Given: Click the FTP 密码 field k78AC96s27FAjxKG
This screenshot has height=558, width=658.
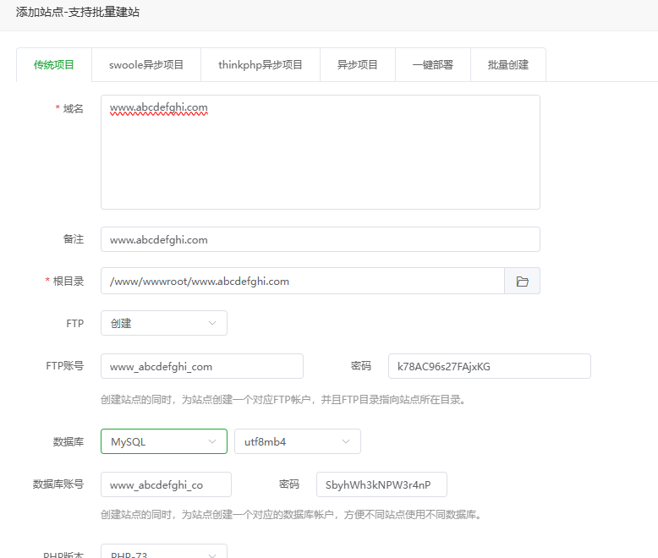Looking at the screenshot, I should tap(490, 366).
